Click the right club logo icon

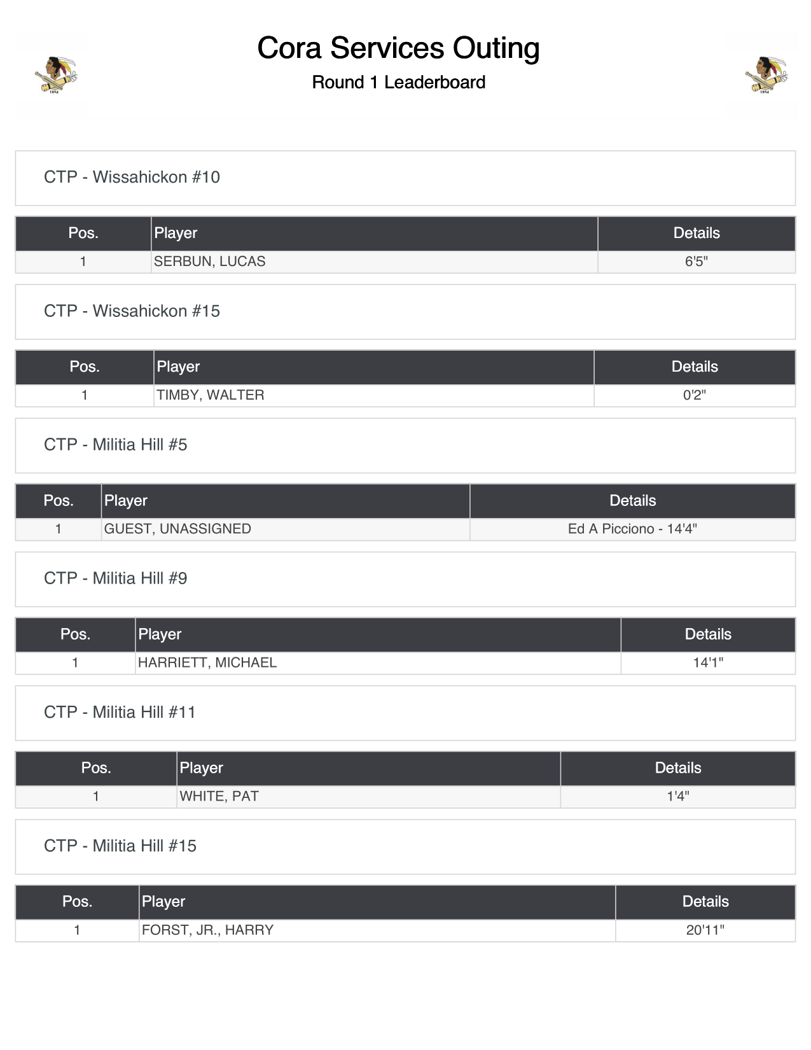coord(764,76)
